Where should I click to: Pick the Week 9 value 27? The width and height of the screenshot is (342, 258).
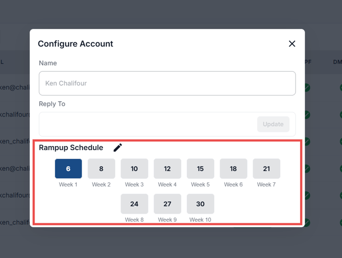167,204
